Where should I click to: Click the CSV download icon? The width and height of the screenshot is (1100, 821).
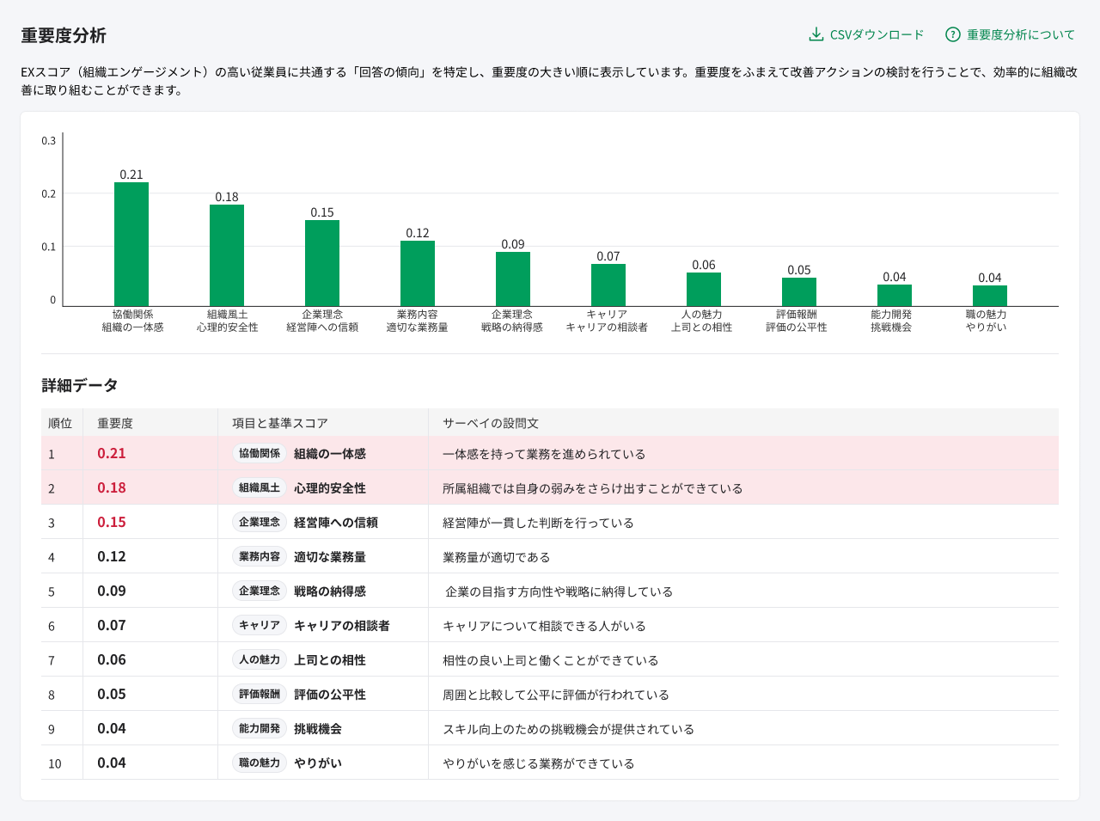[816, 34]
